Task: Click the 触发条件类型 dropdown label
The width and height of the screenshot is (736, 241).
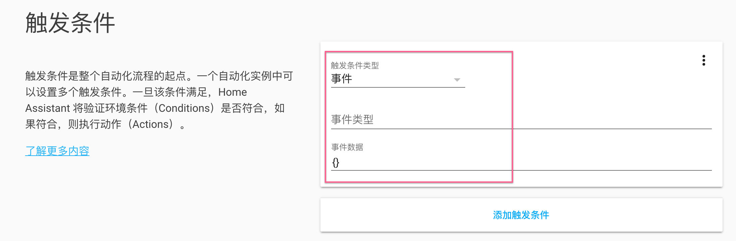Action: [355, 65]
